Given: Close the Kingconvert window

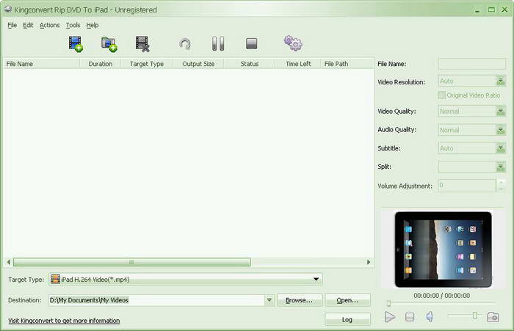Looking at the screenshot, I should click(x=504, y=10).
